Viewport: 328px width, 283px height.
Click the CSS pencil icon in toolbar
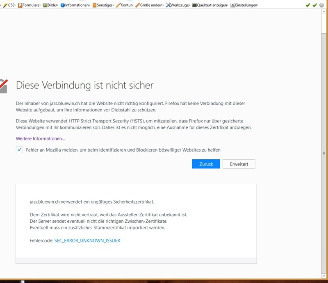[x=5, y=5]
